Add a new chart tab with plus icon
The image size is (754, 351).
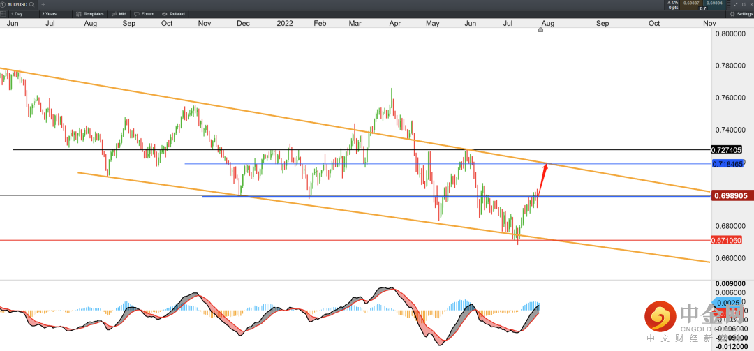pyautogui.click(x=43, y=5)
